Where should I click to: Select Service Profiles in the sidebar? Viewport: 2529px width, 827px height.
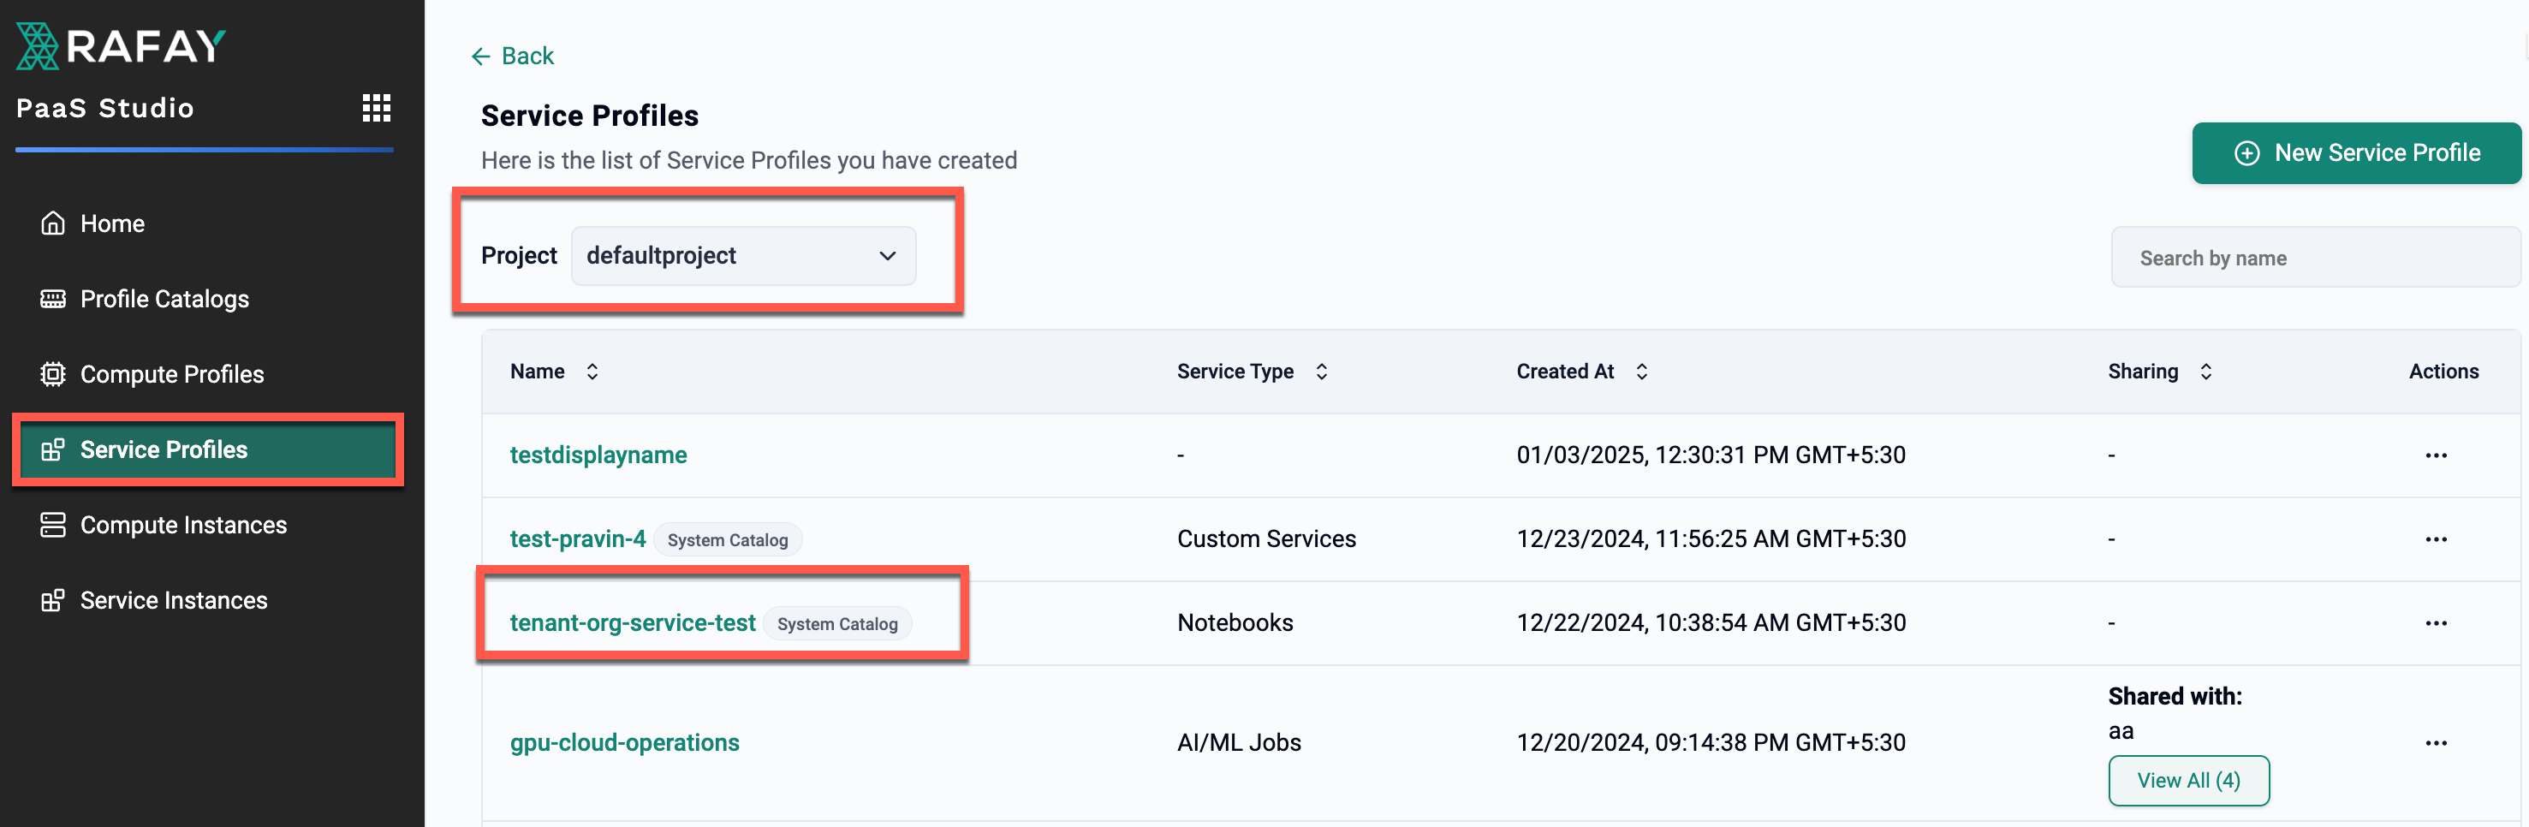[x=207, y=449]
